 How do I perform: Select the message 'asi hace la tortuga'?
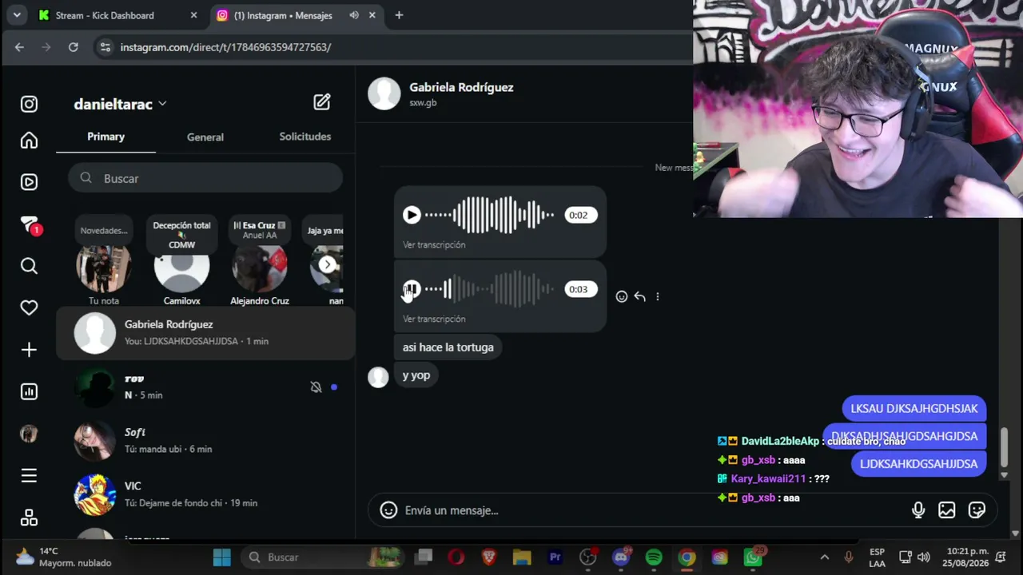[x=448, y=347]
